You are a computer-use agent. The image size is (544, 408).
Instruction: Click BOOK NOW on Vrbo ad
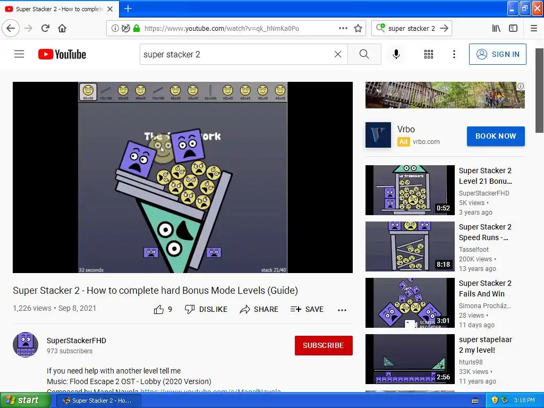coord(496,136)
